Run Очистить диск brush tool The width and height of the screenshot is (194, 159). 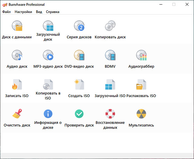(x=17, y=114)
